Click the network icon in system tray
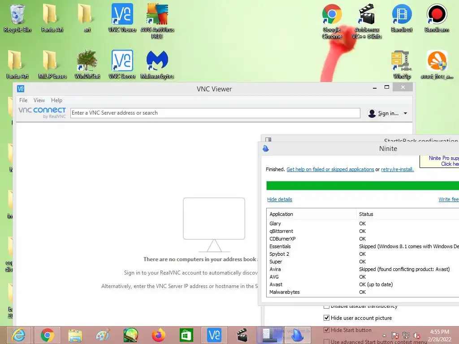Screen dimensions: 459x344 (406, 335)
